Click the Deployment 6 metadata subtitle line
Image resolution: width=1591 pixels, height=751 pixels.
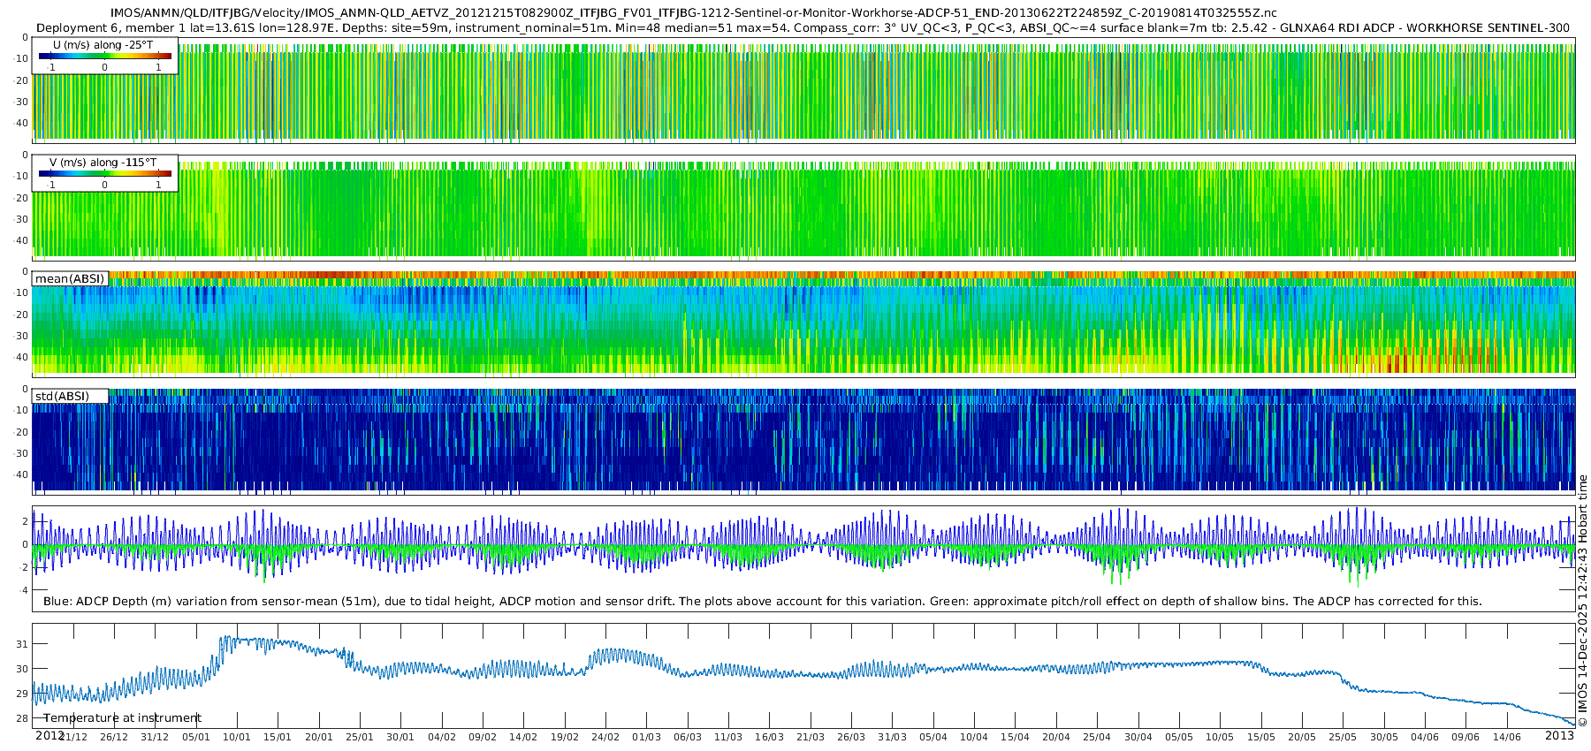coord(803,27)
